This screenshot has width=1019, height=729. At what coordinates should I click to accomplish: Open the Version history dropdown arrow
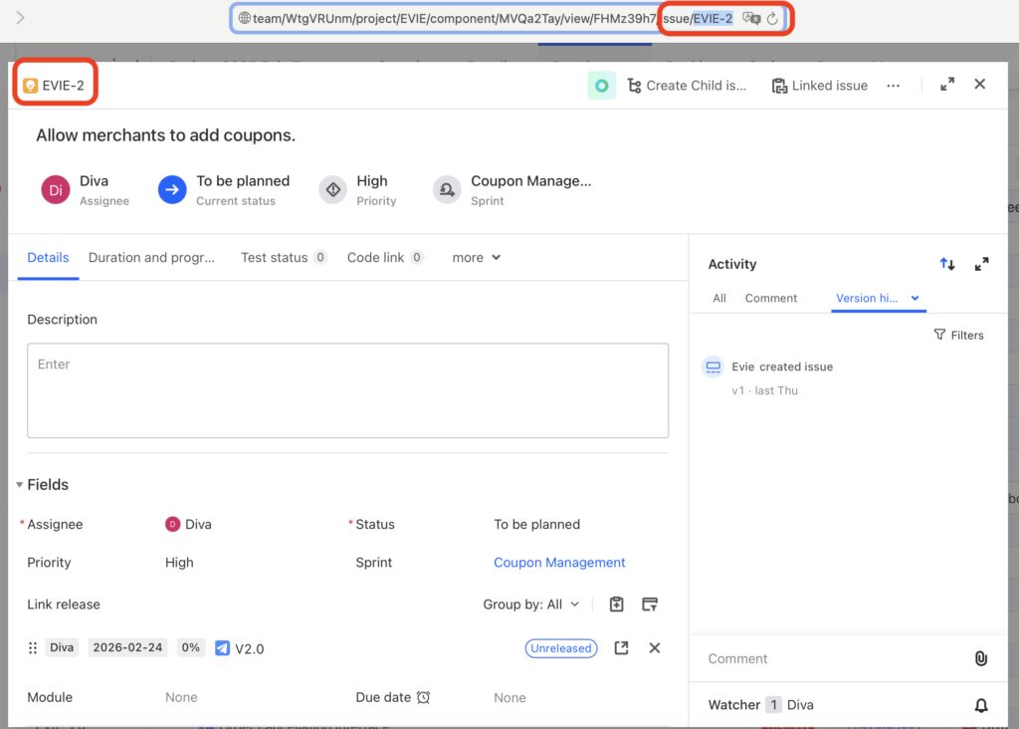[915, 298]
